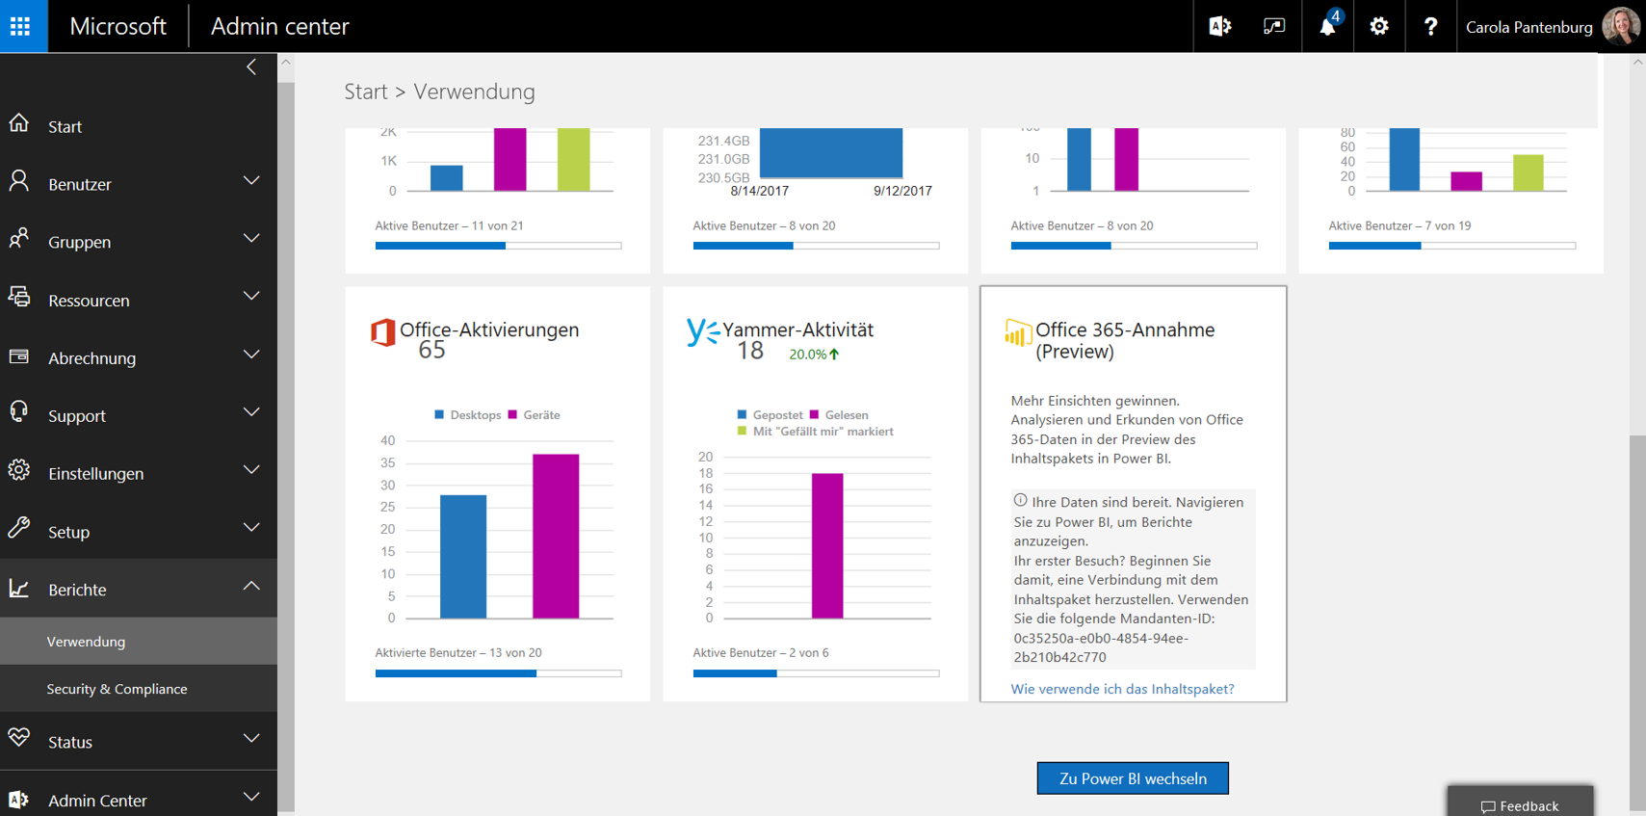Open 'Wie verwende ich das Inhaltspaket?' link
The image size is (1646, 816).
[x=1122, y=689]
